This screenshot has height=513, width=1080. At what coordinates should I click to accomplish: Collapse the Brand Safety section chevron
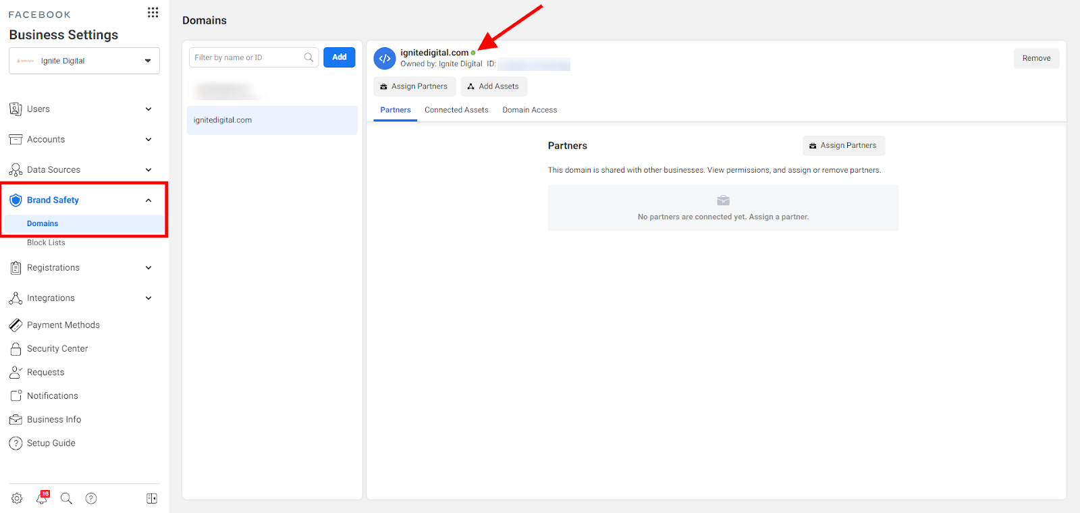tap(148, 200)
